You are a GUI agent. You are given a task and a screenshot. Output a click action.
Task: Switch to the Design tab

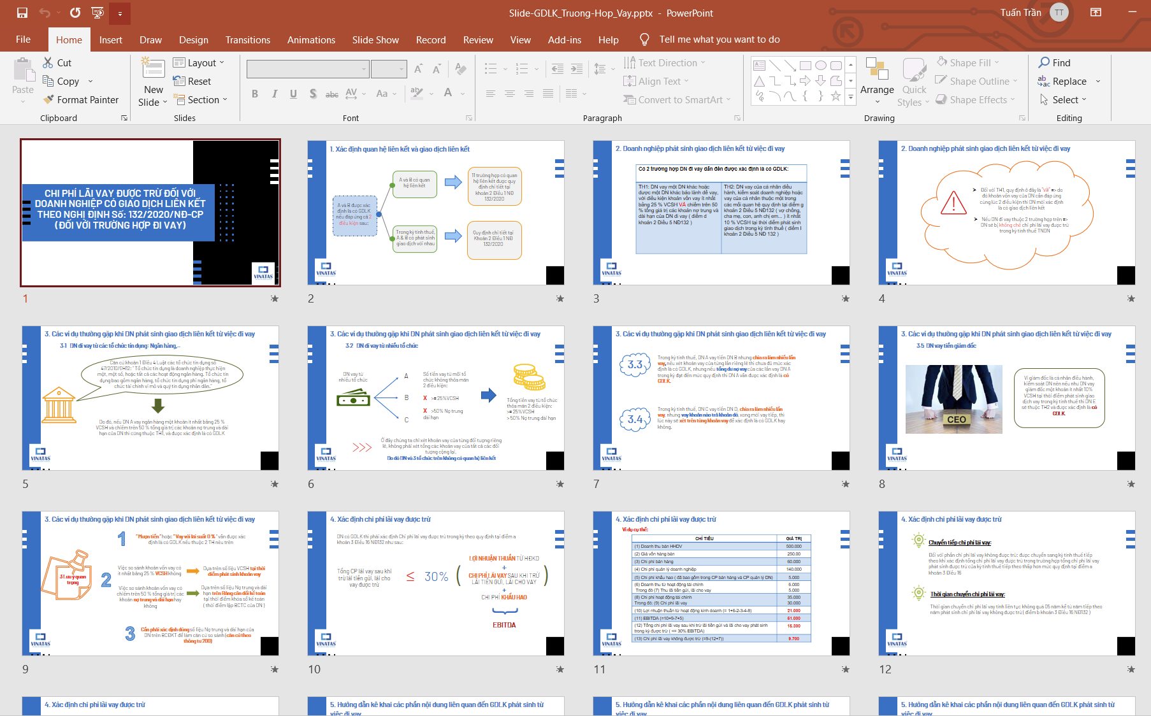point(193,39)
